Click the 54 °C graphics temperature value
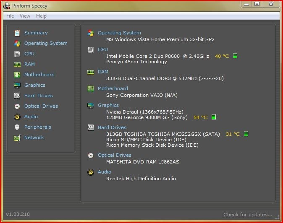Image resolution: width=283 pixels, height=223 pixels. click(200, 117)
